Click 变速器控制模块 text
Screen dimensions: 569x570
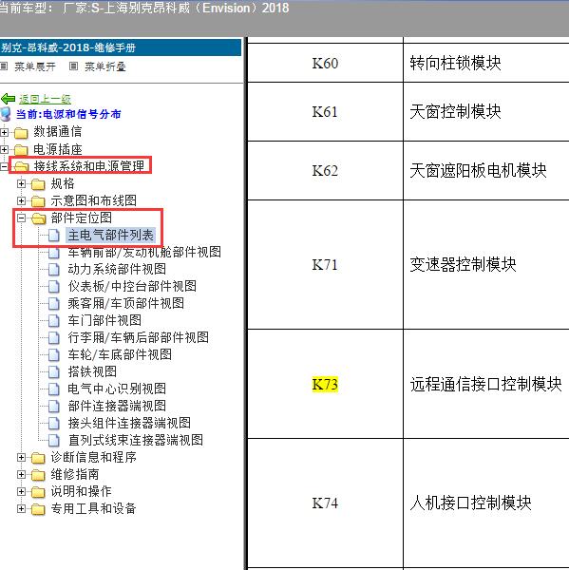point(463,264)
